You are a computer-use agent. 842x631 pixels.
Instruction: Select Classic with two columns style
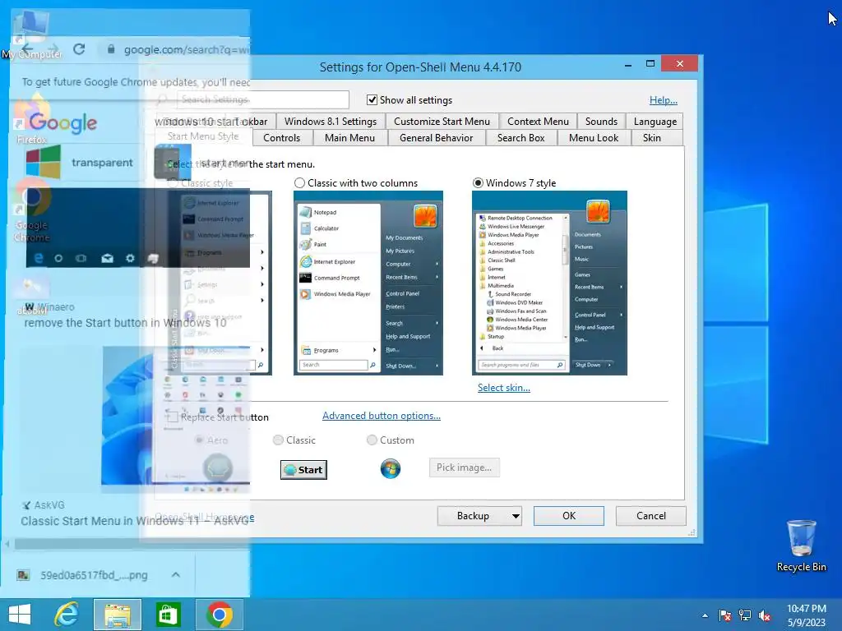[299, 183]
